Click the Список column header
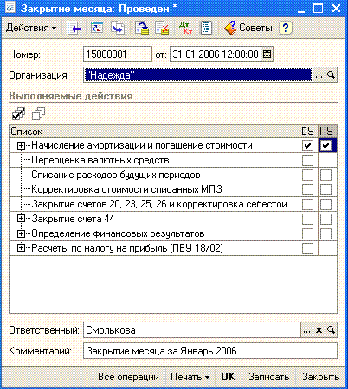Screen dimensions: 348x389 click(x=155, y=131)
